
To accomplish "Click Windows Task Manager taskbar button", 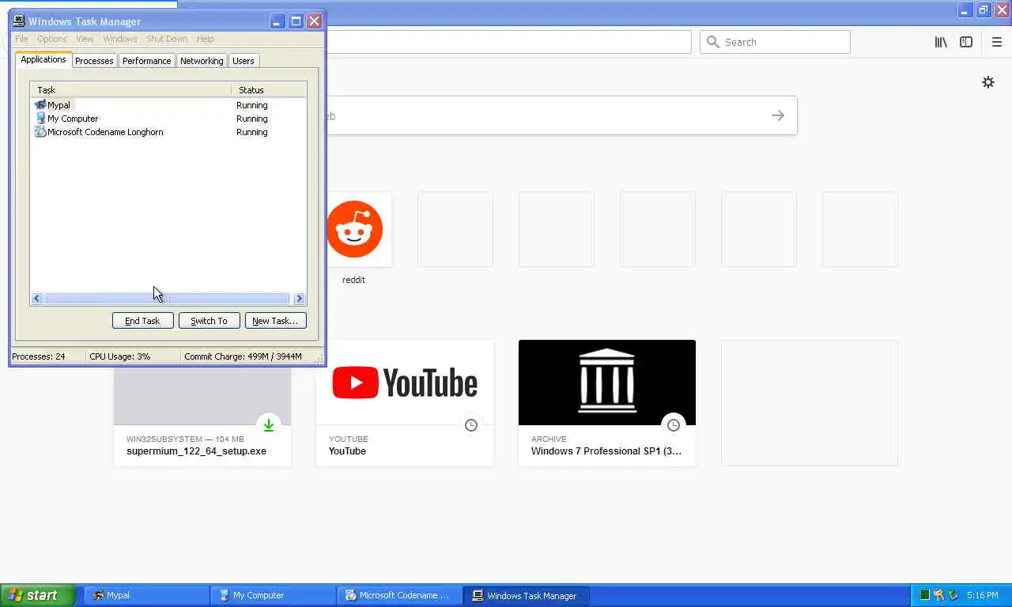I will point(526,595).
